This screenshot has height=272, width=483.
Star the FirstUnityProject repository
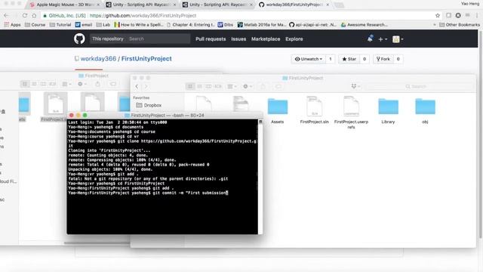[x=349, y=59]
